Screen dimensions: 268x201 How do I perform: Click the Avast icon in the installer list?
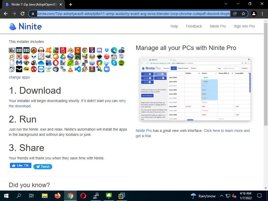[48, 50]
